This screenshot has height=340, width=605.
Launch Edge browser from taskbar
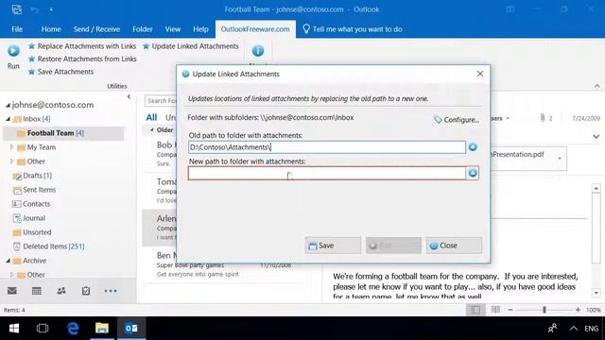point(73,329)
